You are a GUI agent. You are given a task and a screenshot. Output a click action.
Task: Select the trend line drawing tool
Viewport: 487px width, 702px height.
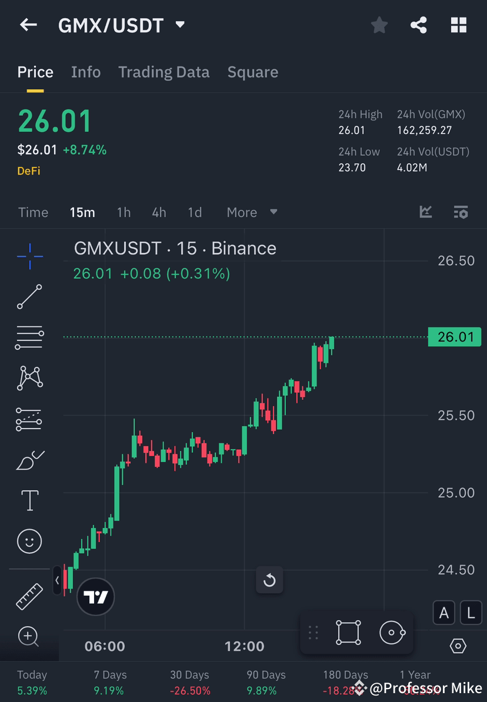(29, 297)
